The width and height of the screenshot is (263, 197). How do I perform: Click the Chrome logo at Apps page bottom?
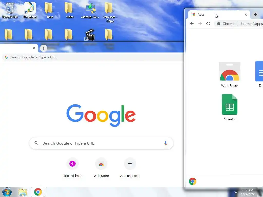(x=193, y=181)
